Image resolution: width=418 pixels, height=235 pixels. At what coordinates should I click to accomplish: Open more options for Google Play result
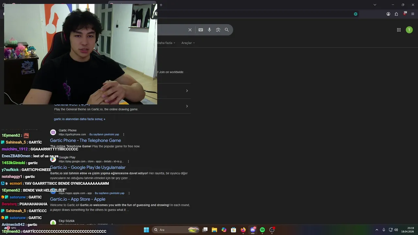128,162
